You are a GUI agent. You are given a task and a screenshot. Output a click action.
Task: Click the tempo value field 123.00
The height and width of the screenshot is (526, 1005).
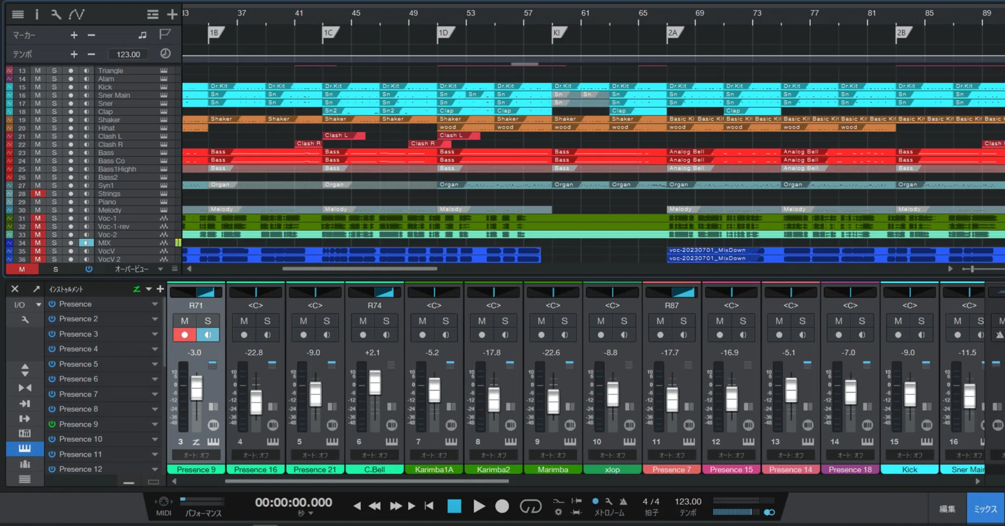128,54
